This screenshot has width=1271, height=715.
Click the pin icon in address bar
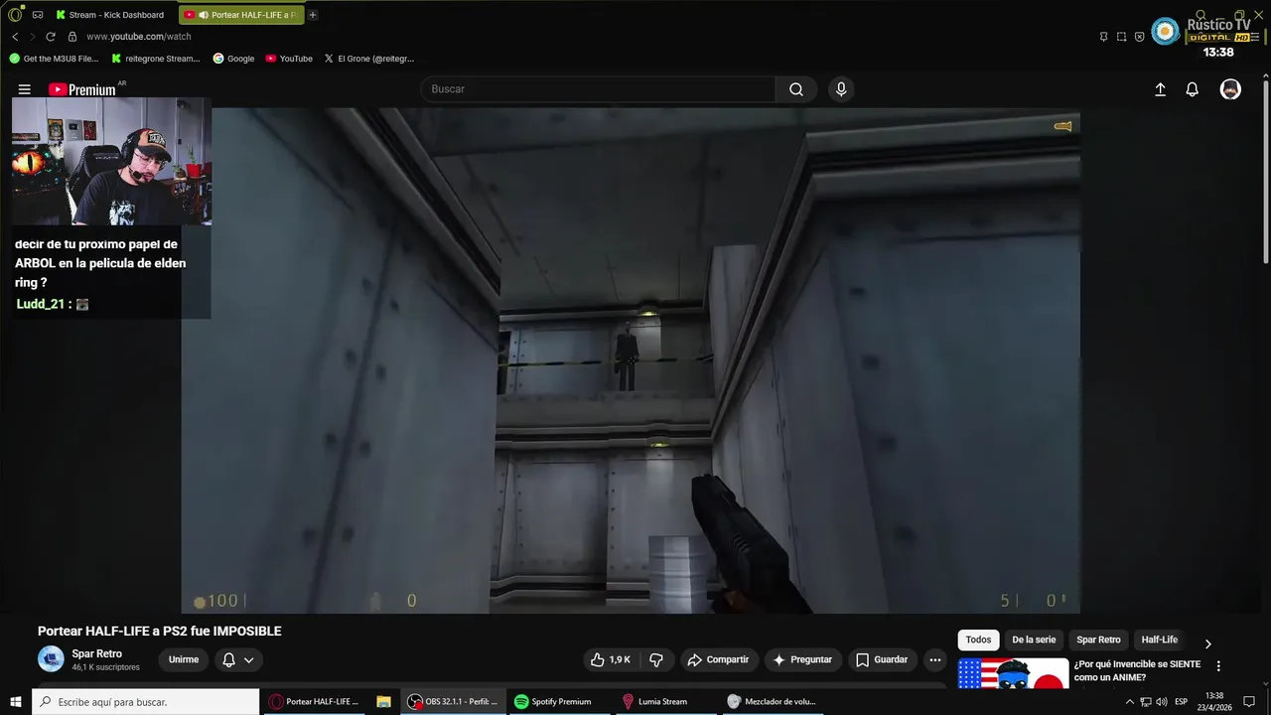click(x=1103, y=37)
